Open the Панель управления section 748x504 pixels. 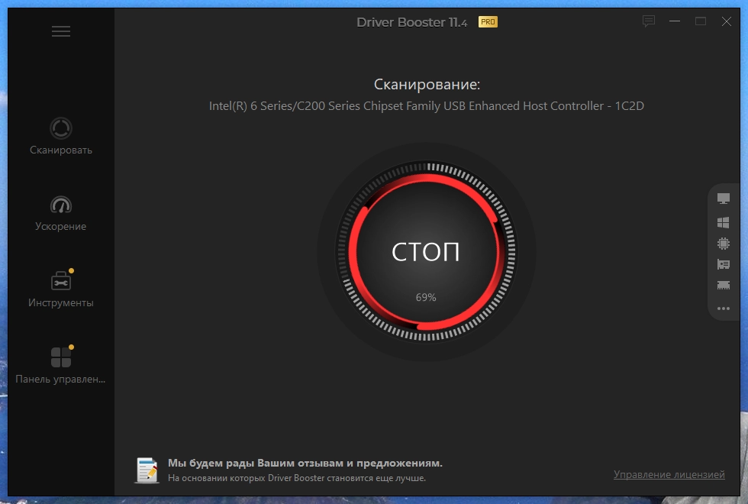click(60, 365)
